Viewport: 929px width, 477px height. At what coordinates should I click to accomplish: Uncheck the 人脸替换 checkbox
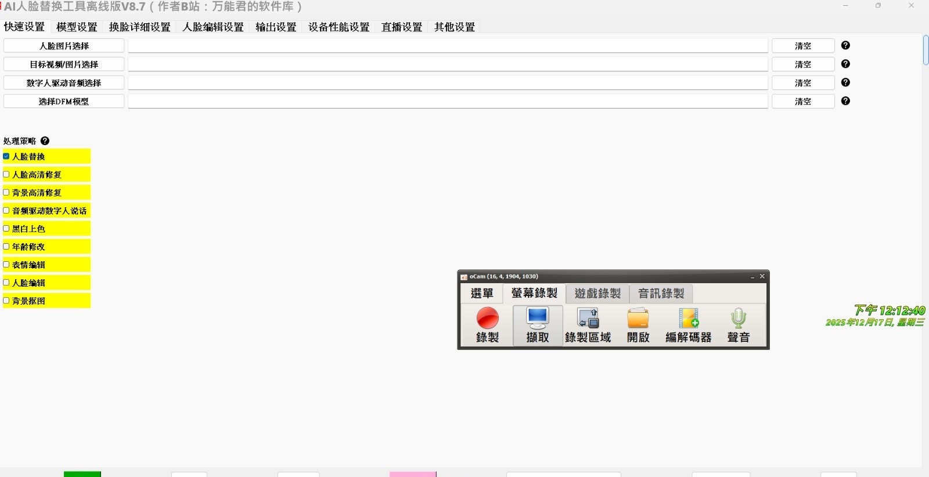(x=6, y=156)
